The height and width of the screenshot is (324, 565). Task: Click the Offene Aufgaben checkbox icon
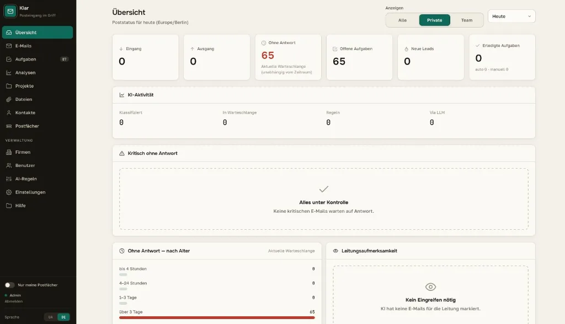[335, 48]
